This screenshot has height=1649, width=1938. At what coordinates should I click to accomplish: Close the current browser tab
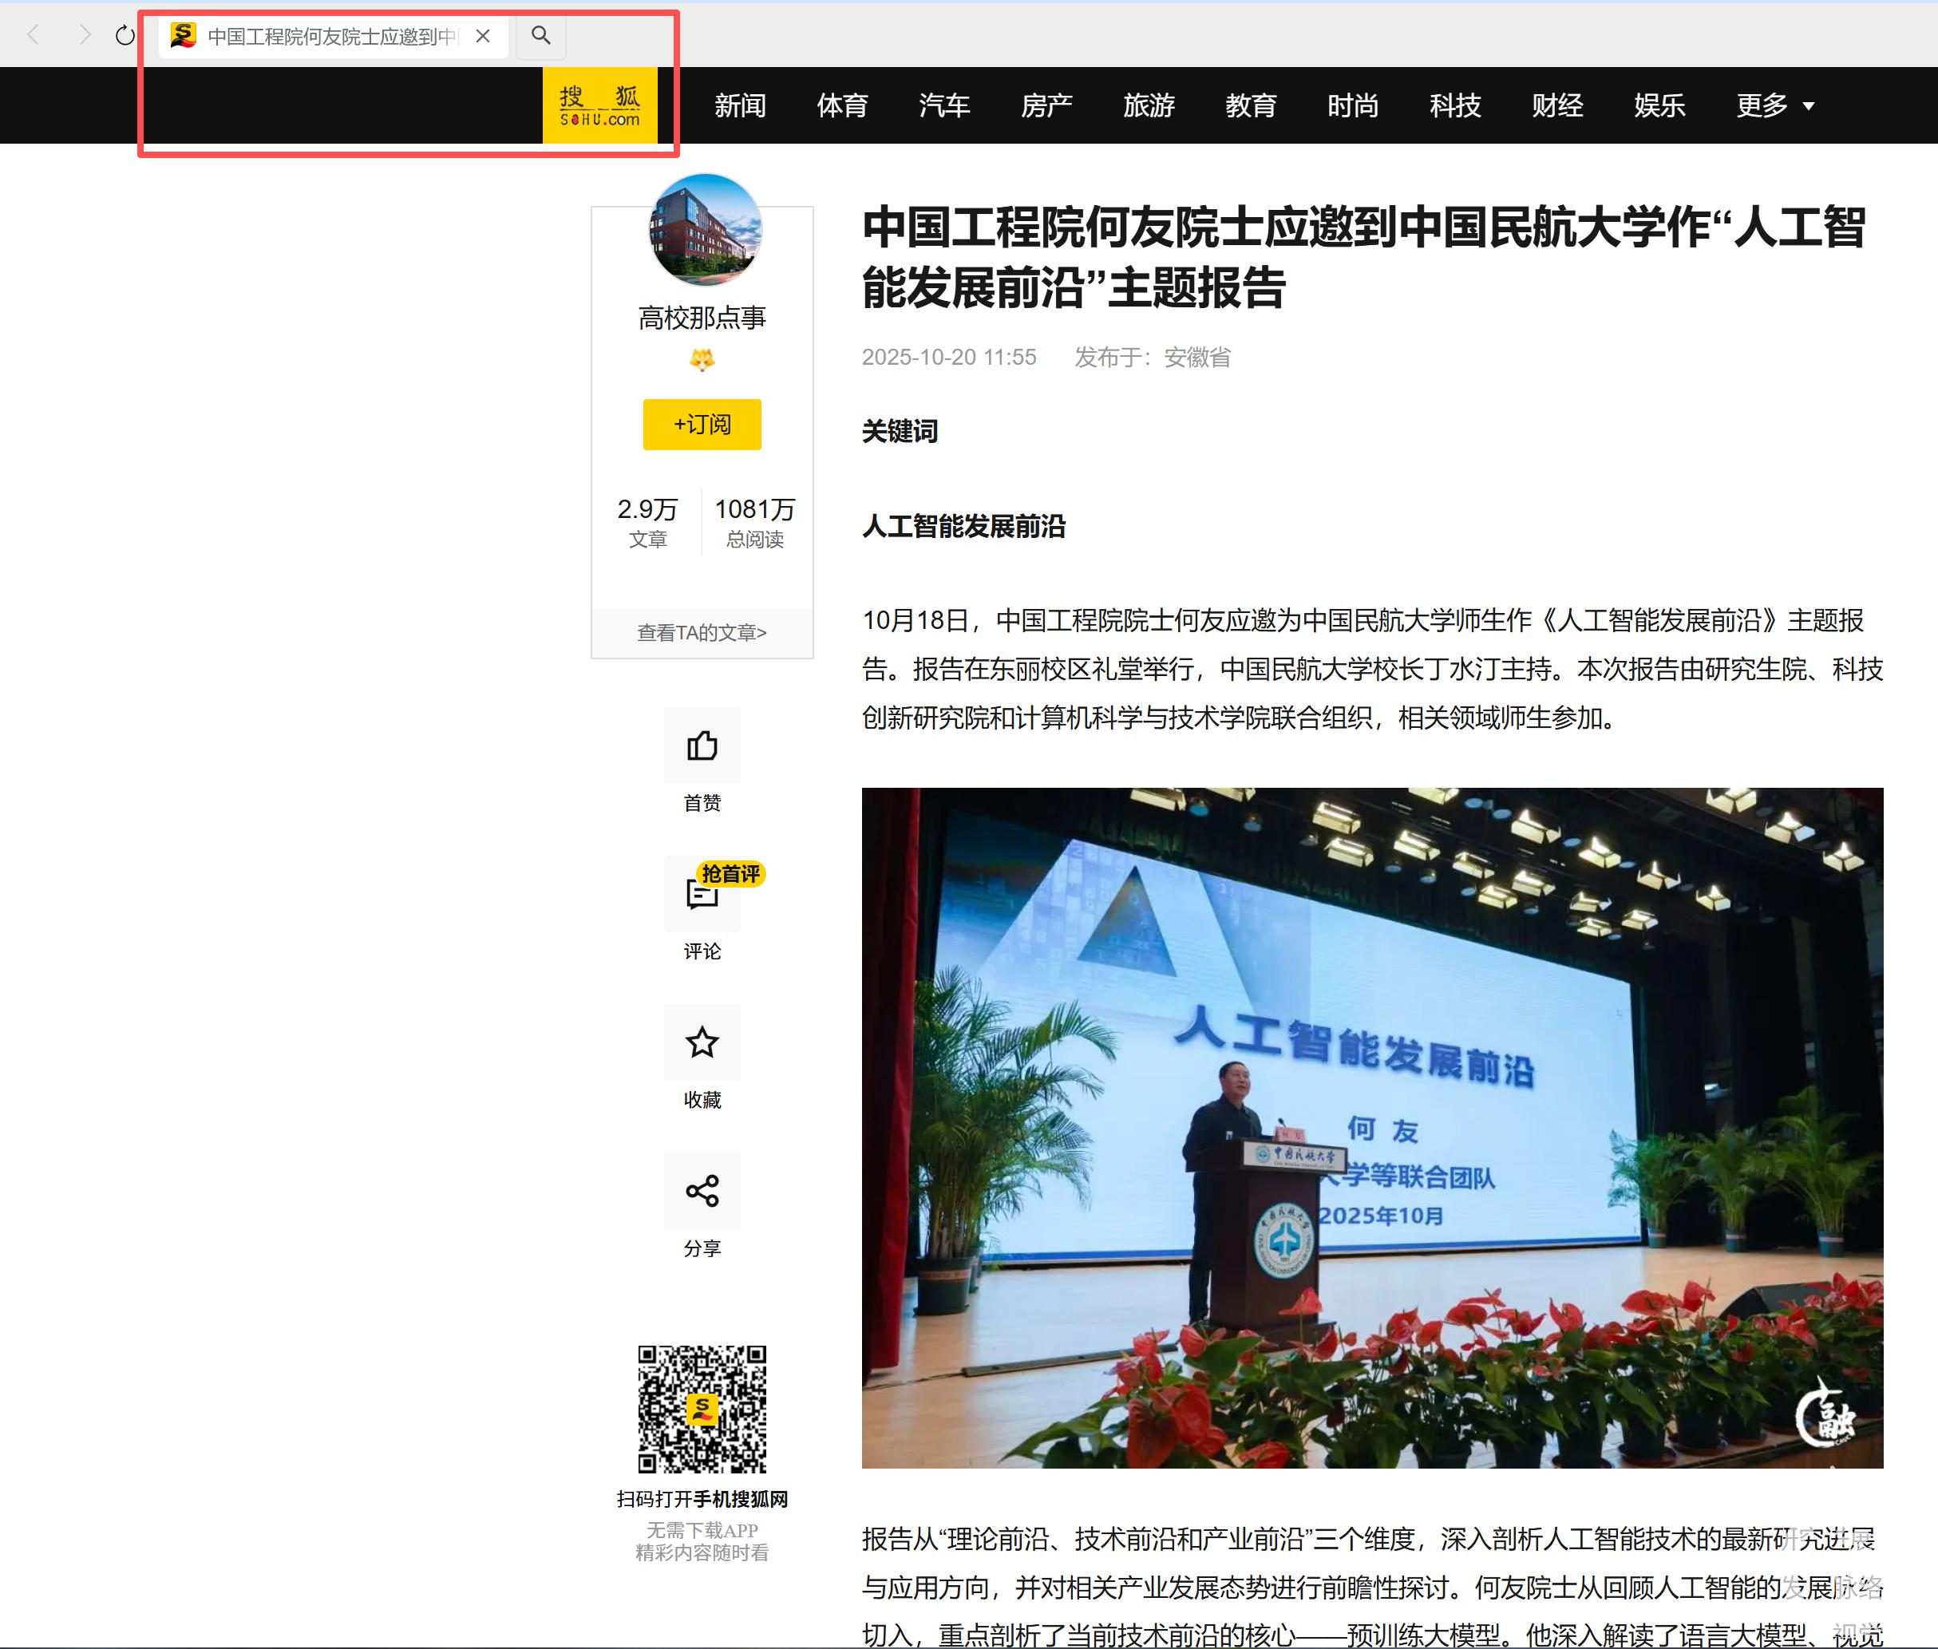click(482, 37)
